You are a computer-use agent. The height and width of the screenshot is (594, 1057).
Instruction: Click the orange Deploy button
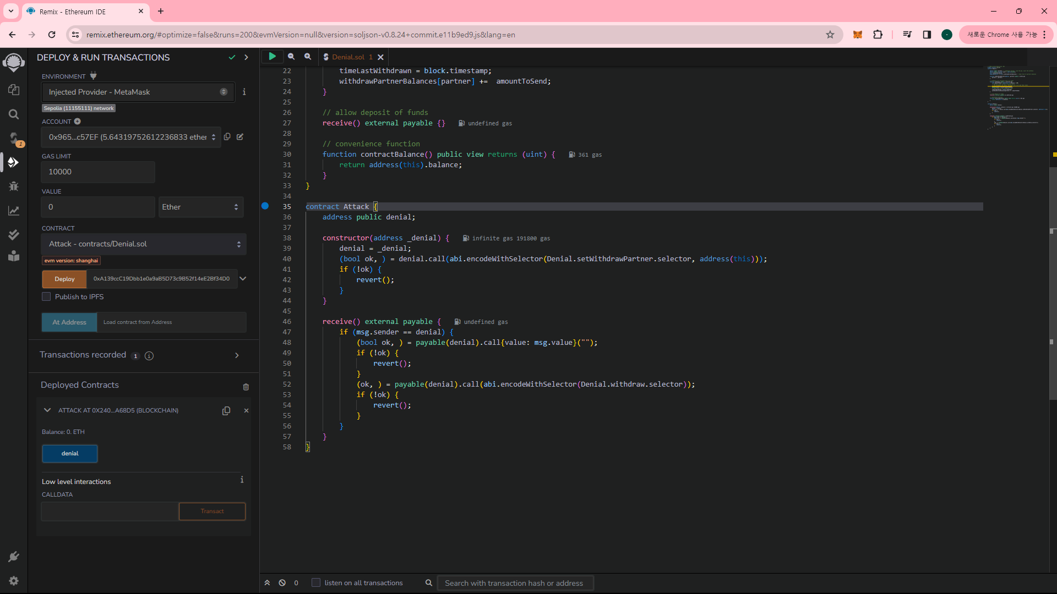64,279
